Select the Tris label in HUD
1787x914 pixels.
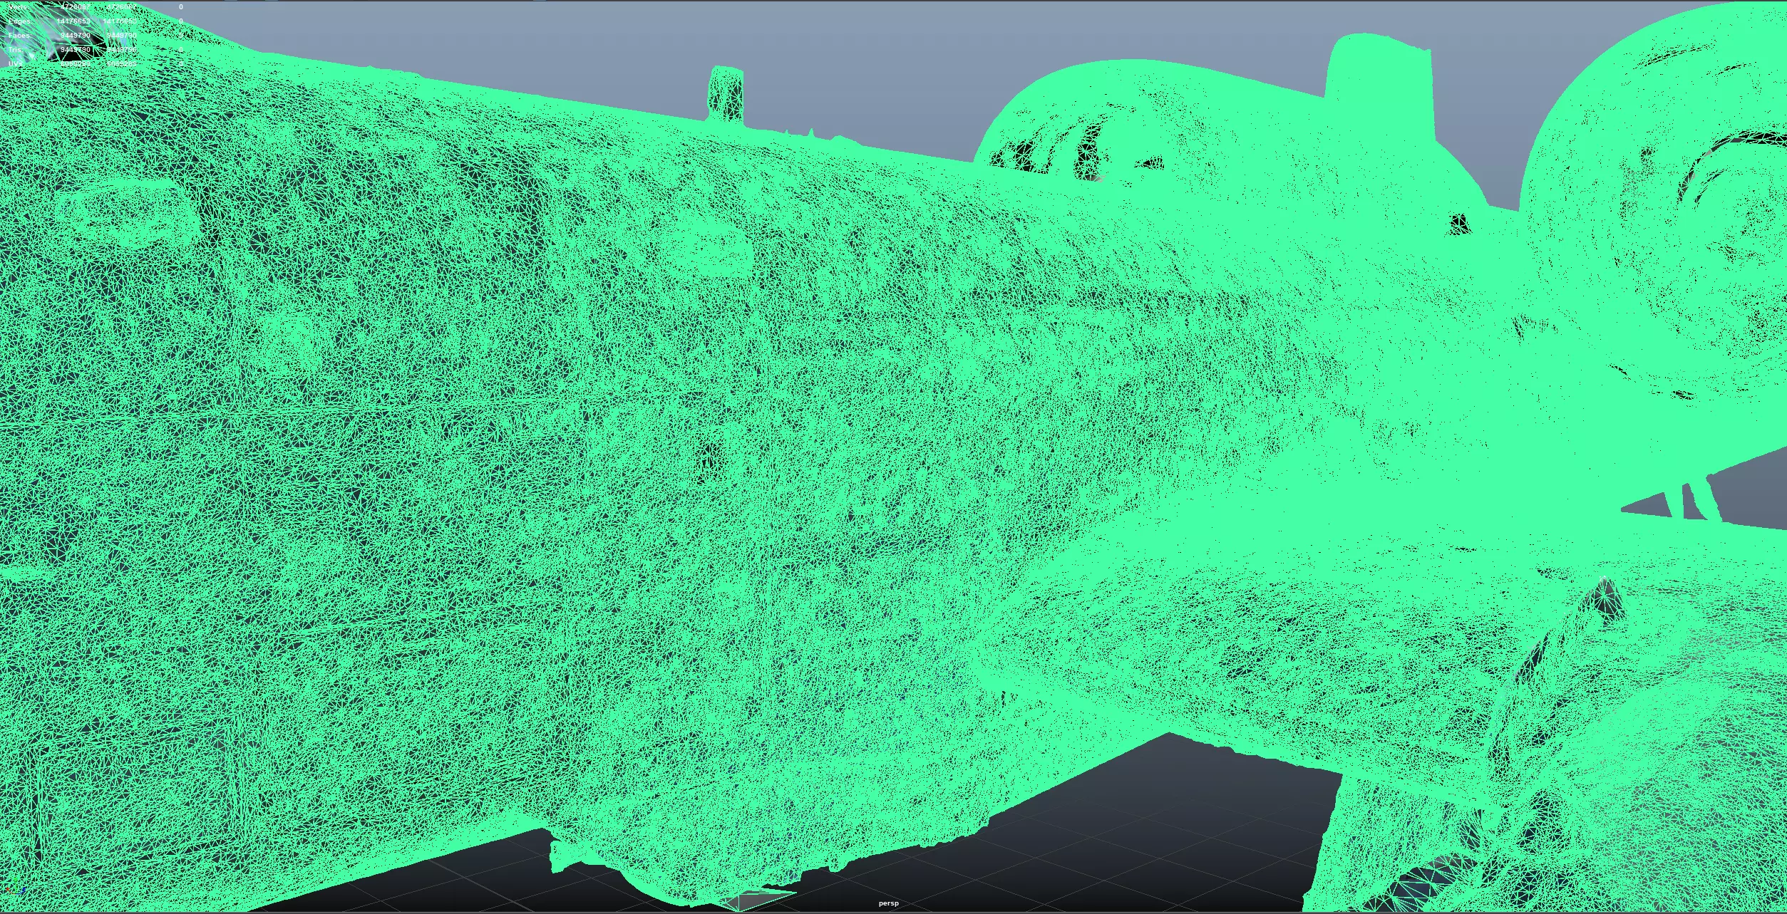pos(16,50)
